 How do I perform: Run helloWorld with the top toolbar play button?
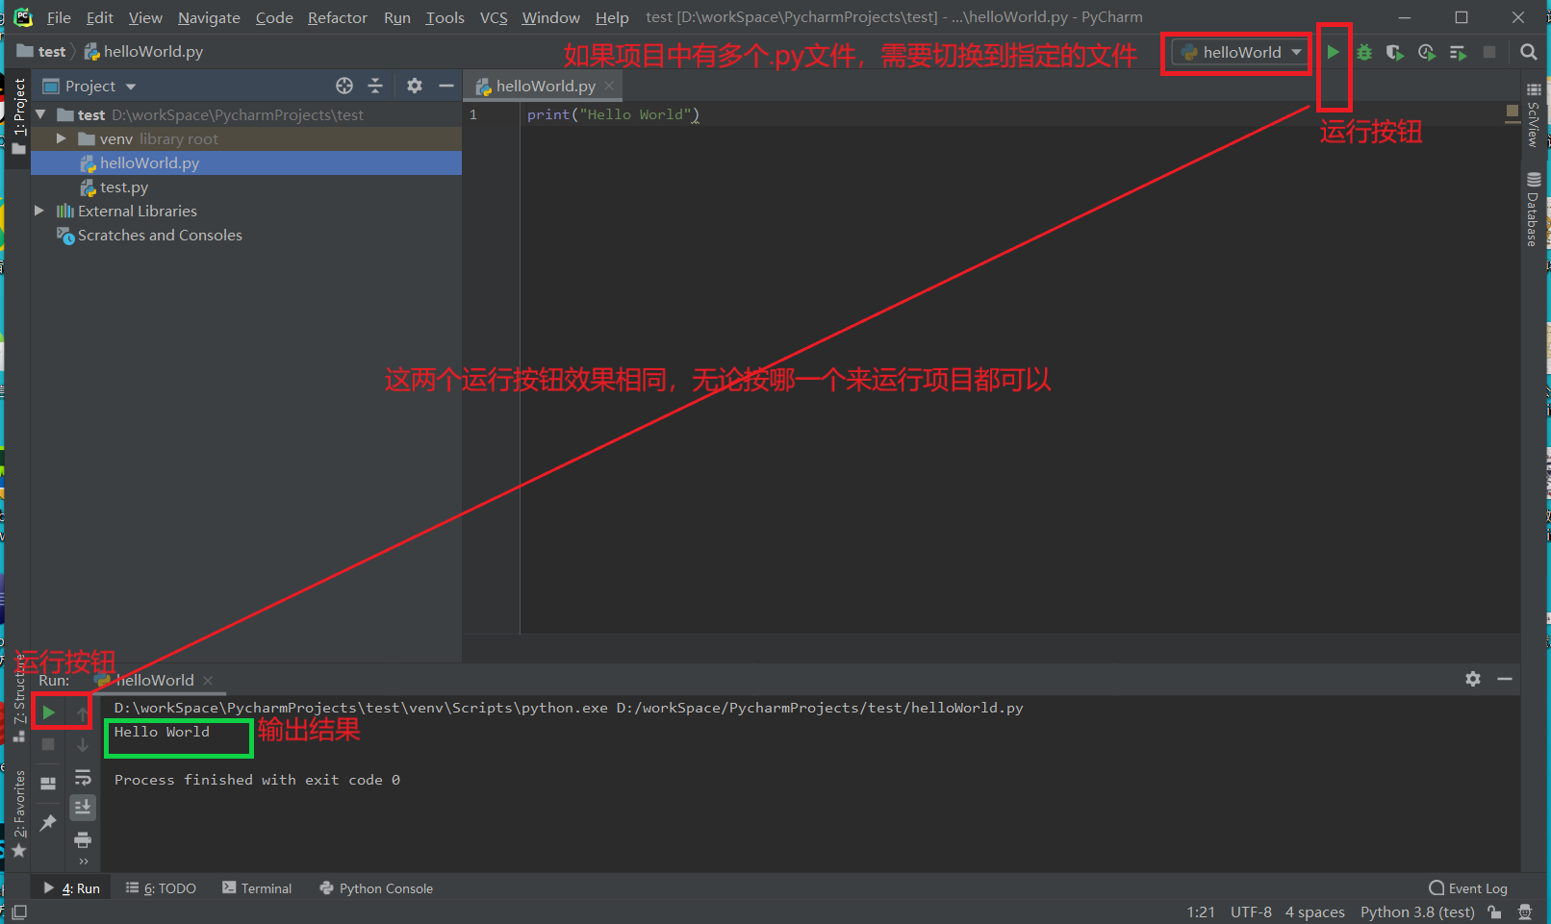point(1333,52)
